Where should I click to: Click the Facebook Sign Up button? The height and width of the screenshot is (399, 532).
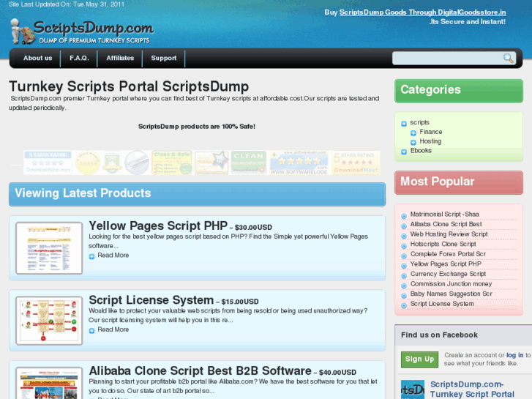(419, 359)
